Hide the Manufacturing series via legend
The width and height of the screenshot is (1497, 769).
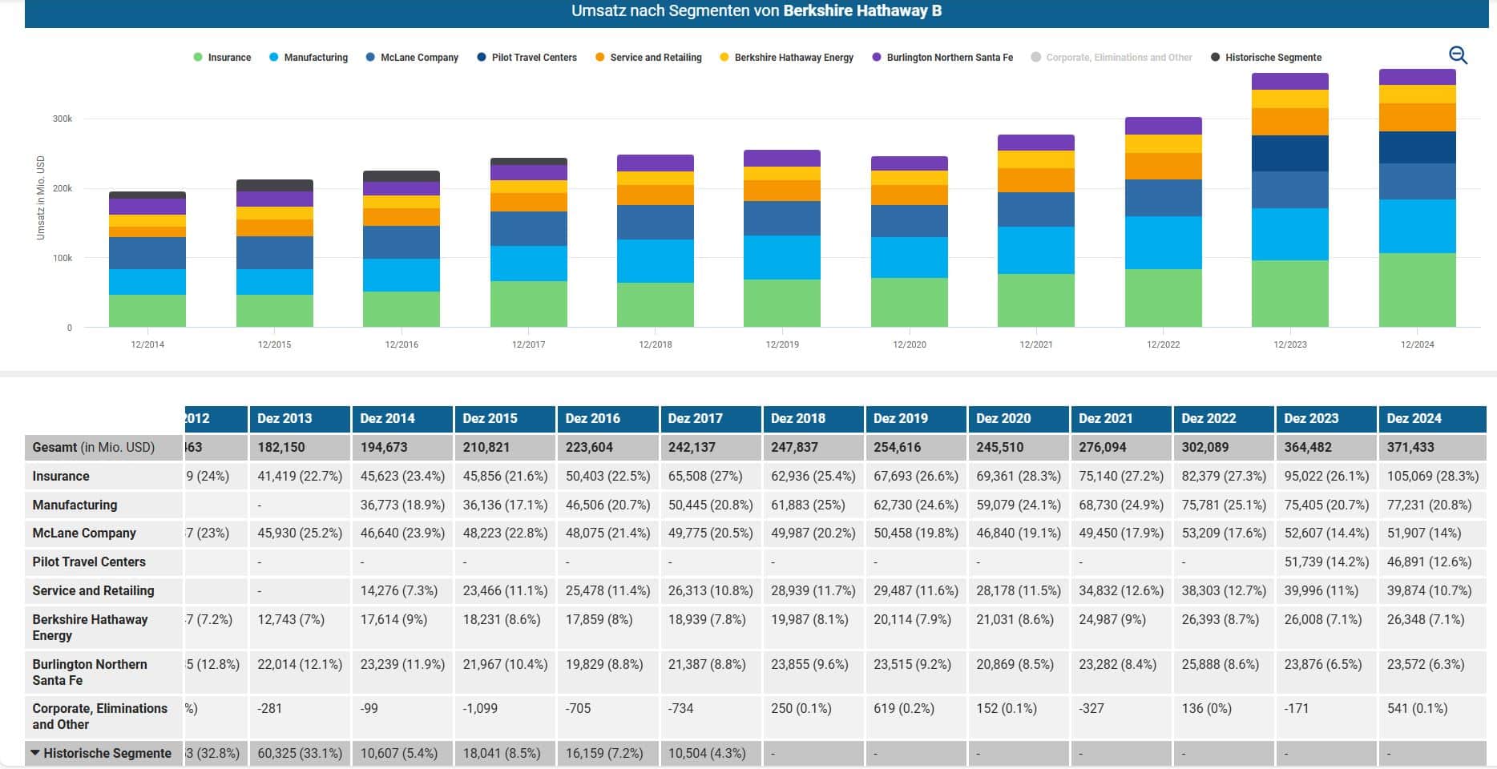pos(309,58)
